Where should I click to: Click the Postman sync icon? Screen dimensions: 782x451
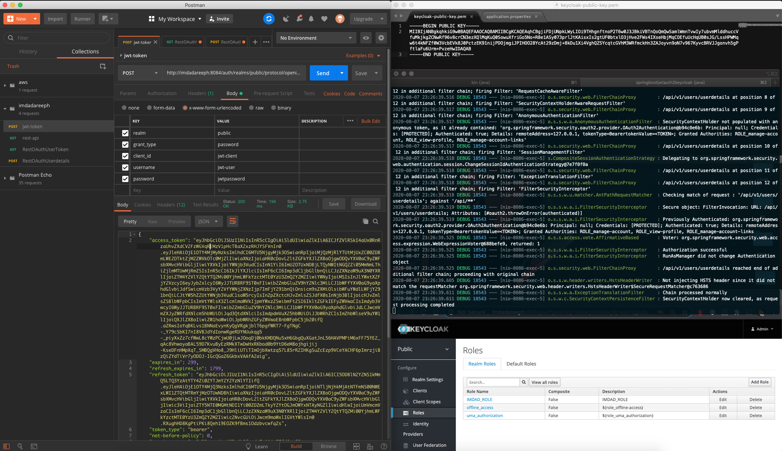pyautogui.click(x=269, y=19)
